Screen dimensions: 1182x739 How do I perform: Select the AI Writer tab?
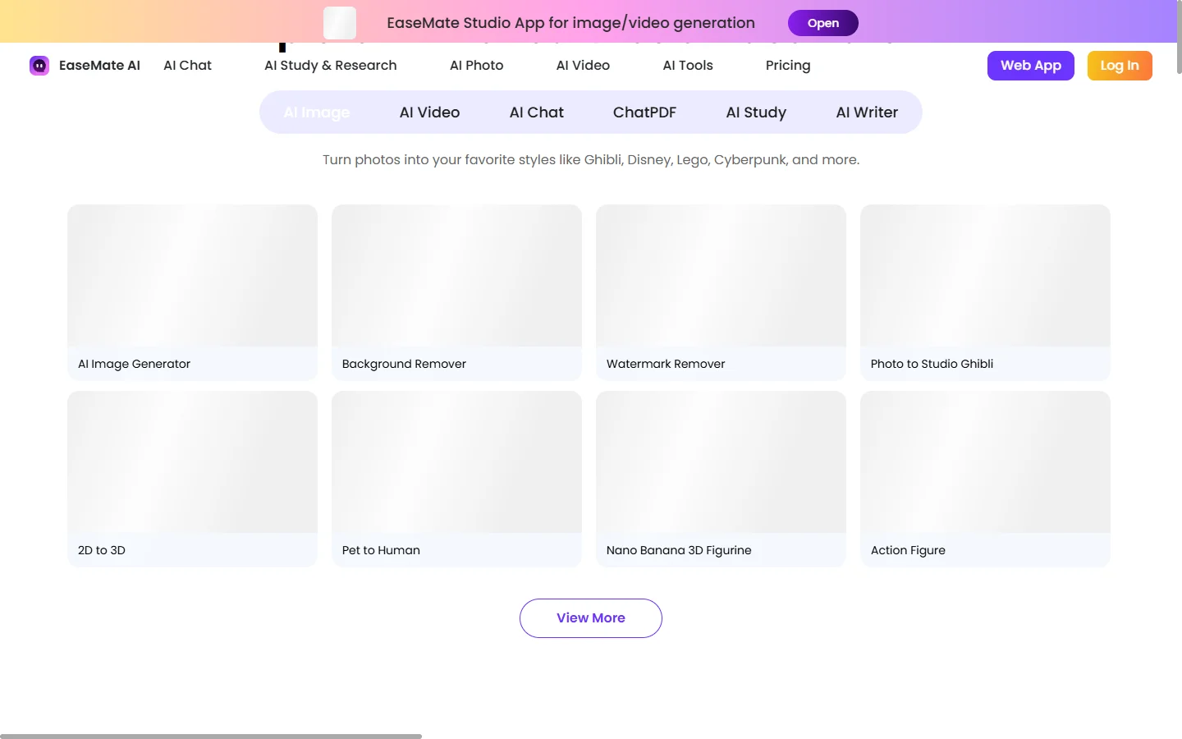866,112
